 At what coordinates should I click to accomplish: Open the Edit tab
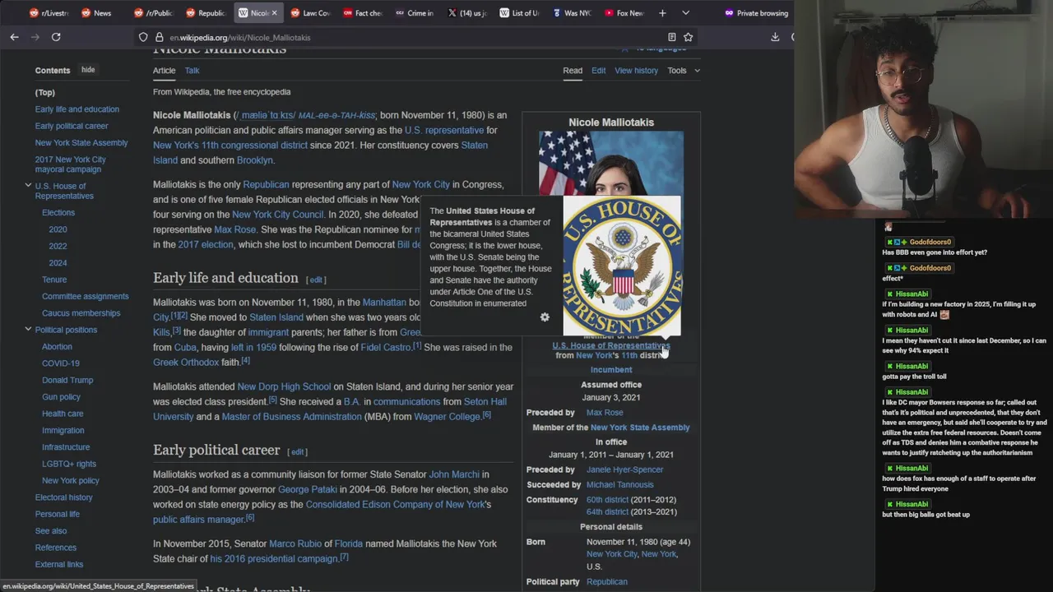pos(598,71)
